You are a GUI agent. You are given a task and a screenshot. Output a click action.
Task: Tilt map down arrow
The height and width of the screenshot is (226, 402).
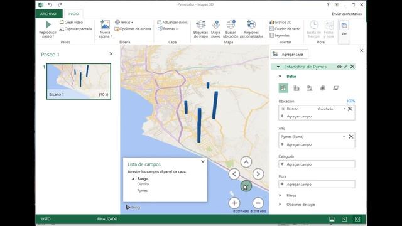[x=246, y=186]
